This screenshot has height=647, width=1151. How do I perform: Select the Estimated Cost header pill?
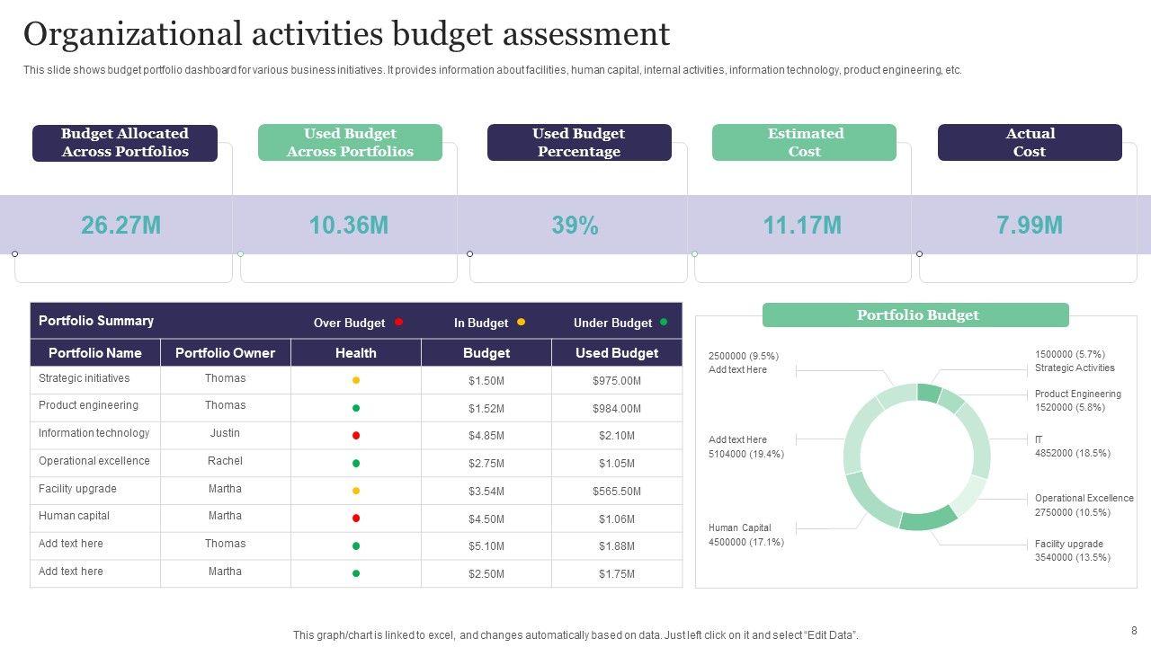804,143
